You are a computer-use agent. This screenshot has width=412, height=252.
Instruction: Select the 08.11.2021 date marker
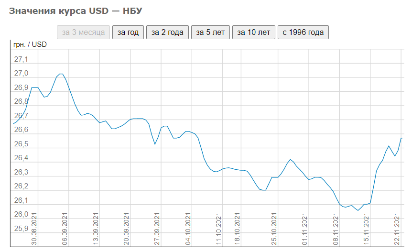point(336,230)
